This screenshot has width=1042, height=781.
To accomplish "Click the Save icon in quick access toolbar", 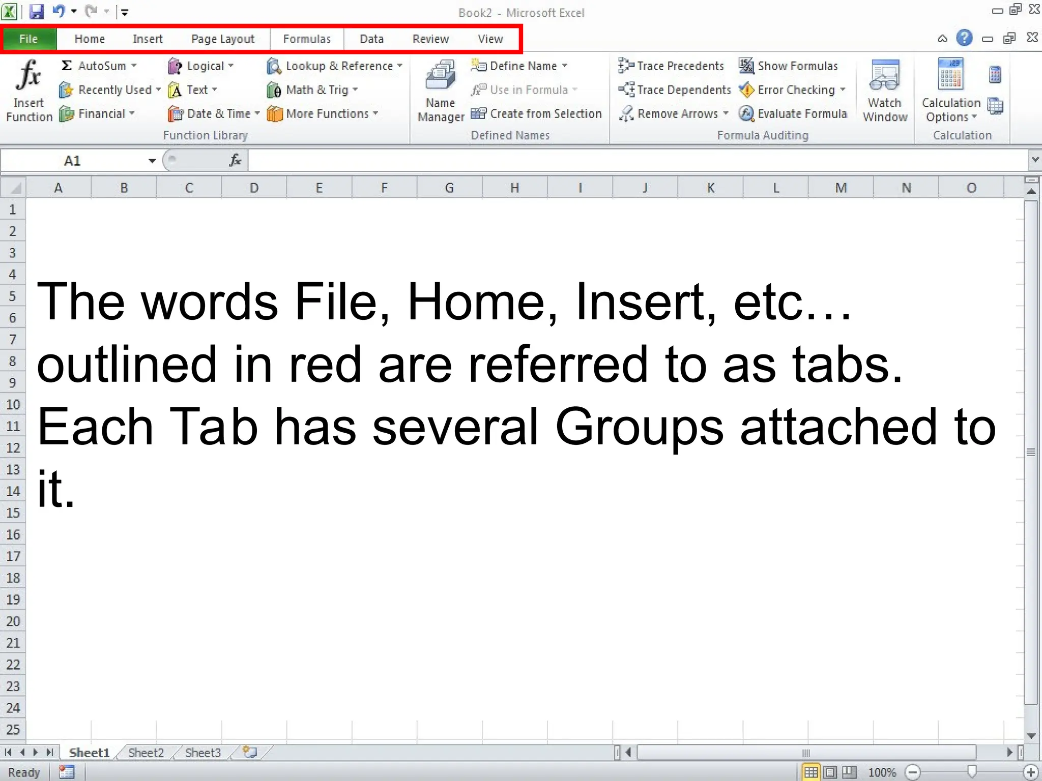I will point(37,11).
